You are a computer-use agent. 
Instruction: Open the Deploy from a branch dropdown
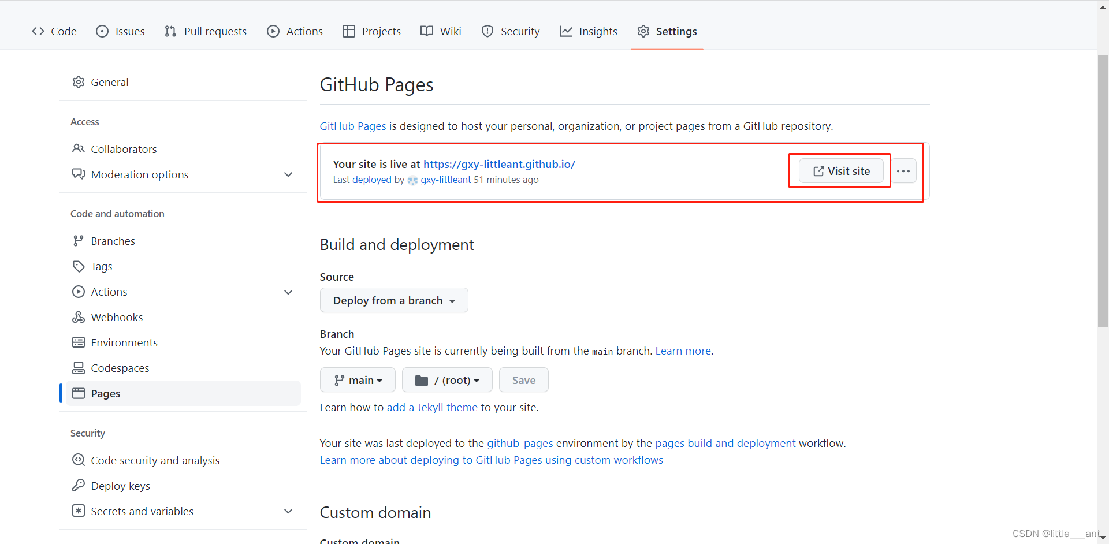[394, 300]
